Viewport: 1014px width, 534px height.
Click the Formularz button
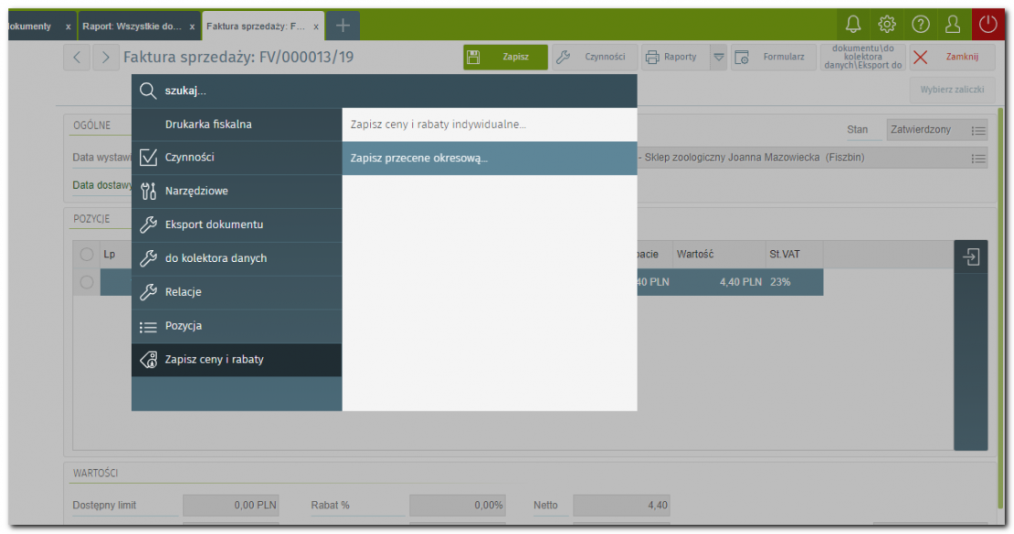tap(772, 58)
